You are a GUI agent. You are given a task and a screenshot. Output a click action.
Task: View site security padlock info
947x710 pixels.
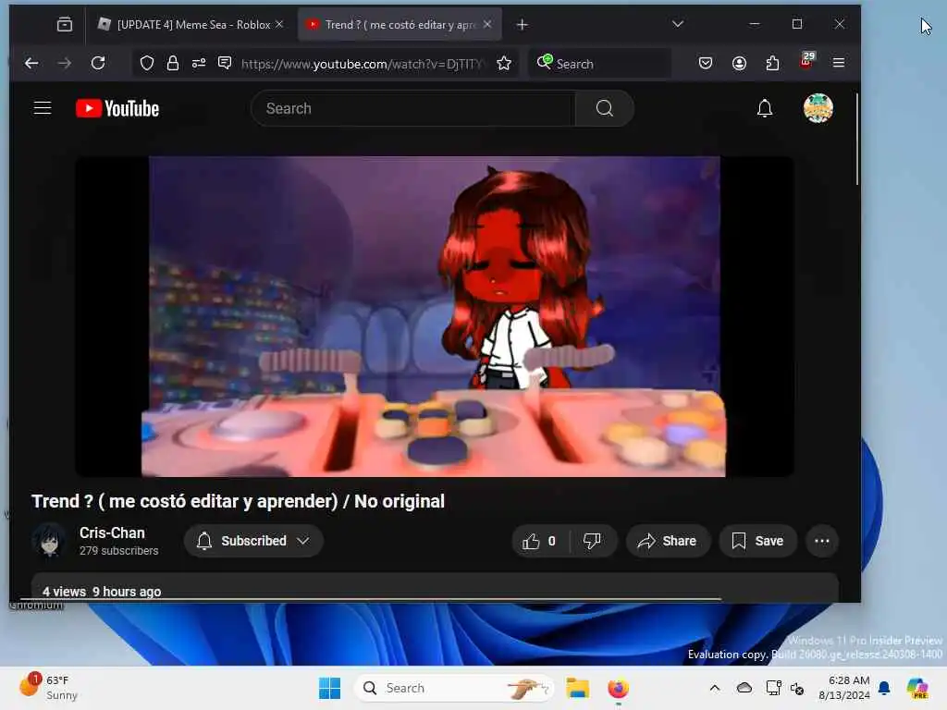tap(173, 63)
